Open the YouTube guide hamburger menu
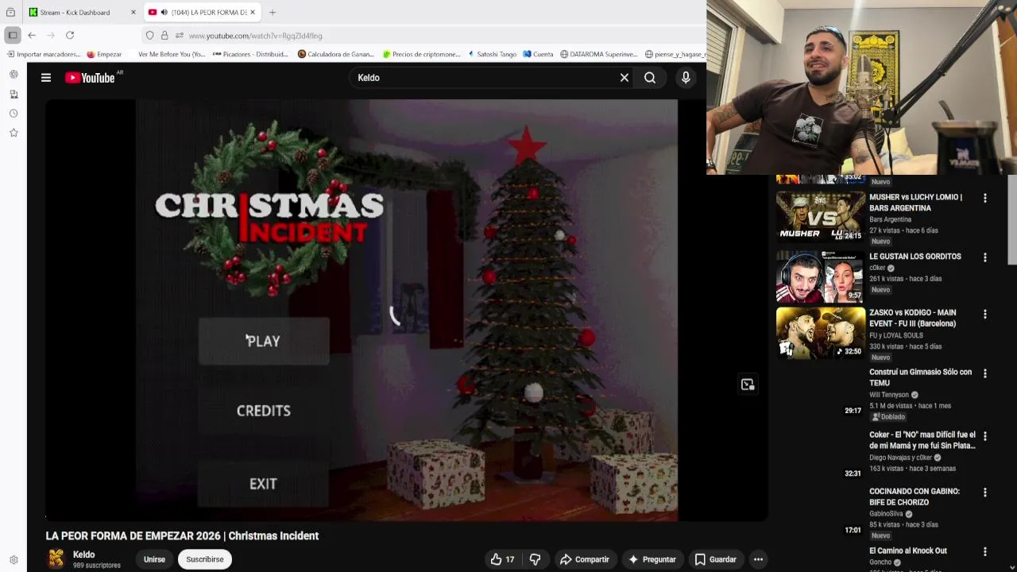This screenshot has height=572, width=1017. (46, 78)
